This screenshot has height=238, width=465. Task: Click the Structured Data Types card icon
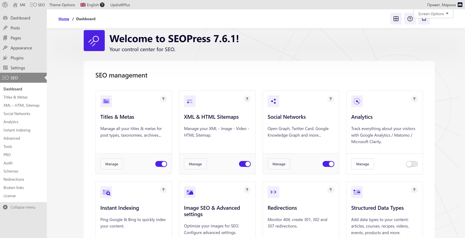(357, 192)
